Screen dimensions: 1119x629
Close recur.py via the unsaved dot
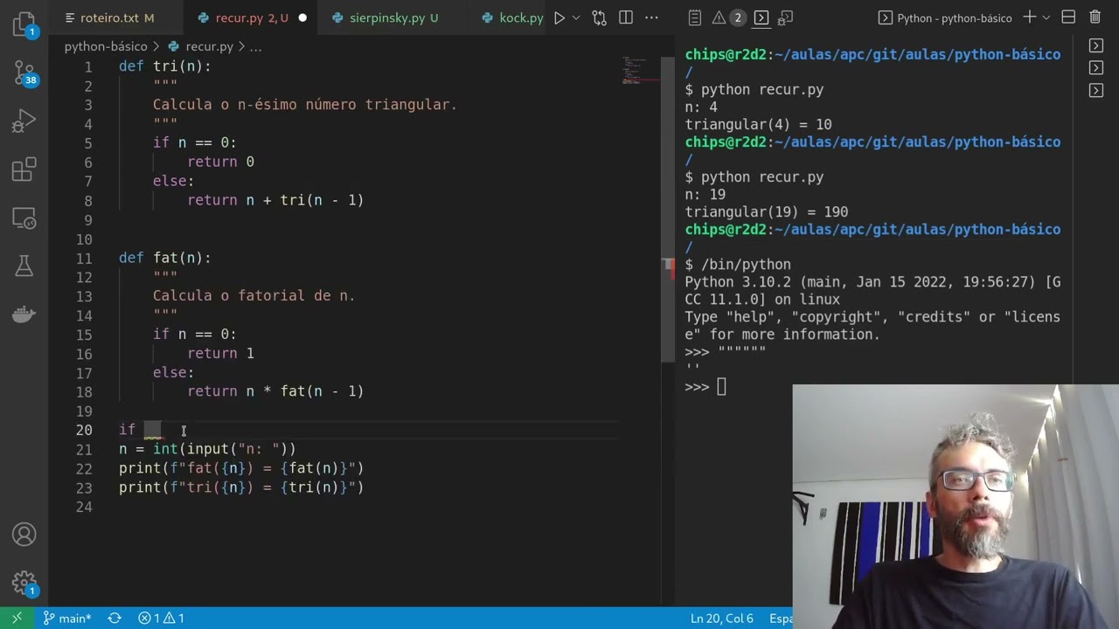[x=302, y=17]
